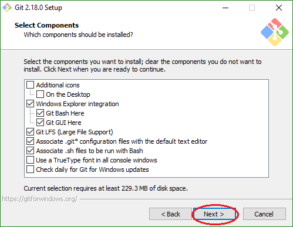The image size is (293, 227).
Task: Close the Git Setup window
Action: [279, 8]
